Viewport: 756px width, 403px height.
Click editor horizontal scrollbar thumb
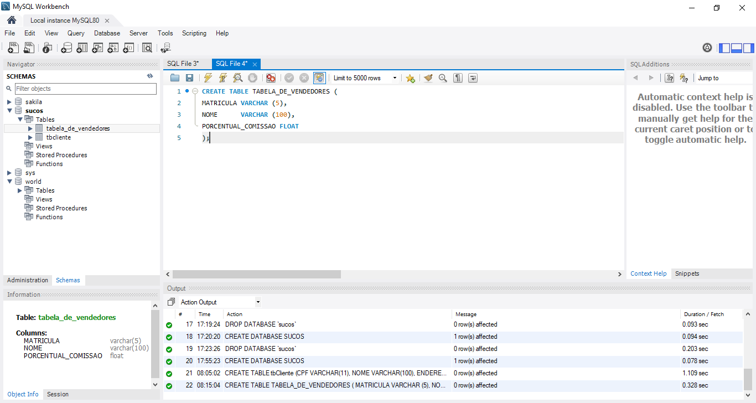[257, 274]
